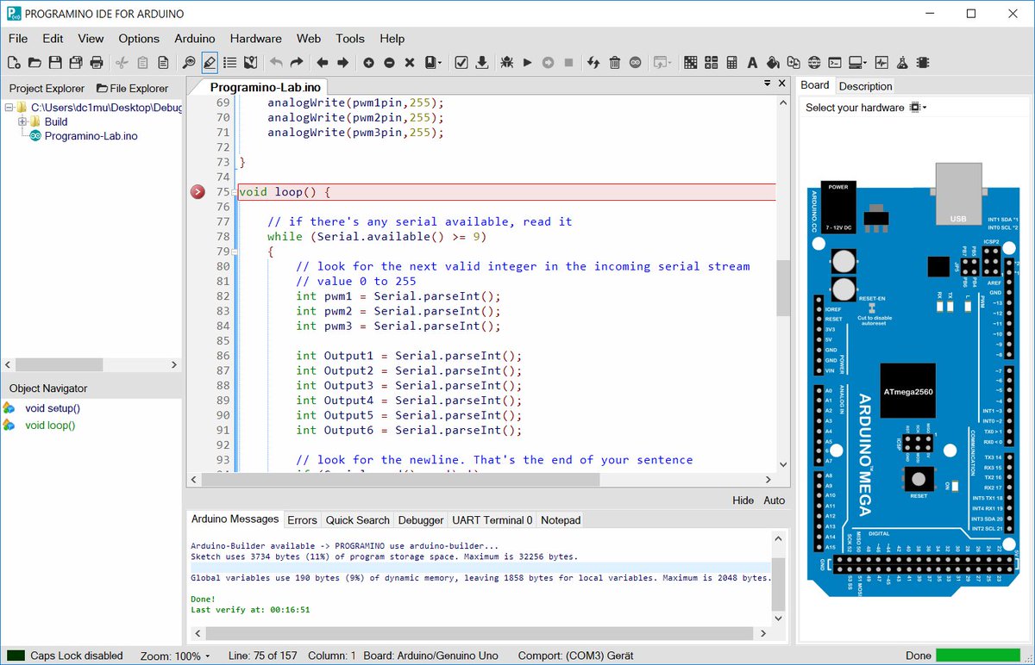Open the Tools menu
1035x665 pixels.
click(350, 38)
